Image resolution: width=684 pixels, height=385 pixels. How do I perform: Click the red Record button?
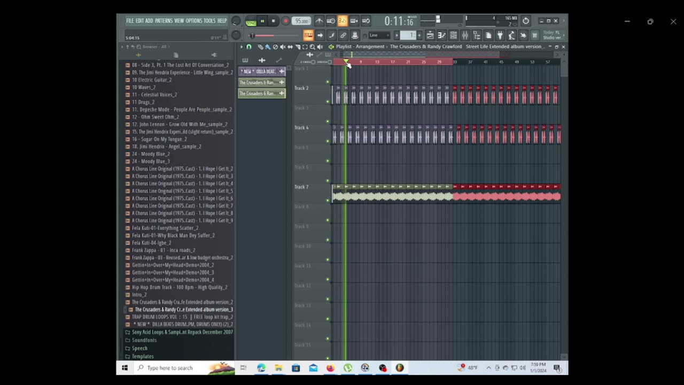(286, 21)
